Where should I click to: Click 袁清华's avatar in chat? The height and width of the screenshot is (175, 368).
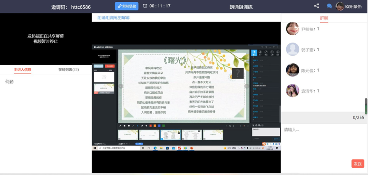tap(292, 91)
